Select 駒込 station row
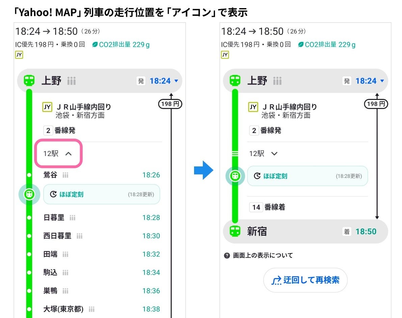The image size is (402, 318). (x=102, y=272)
